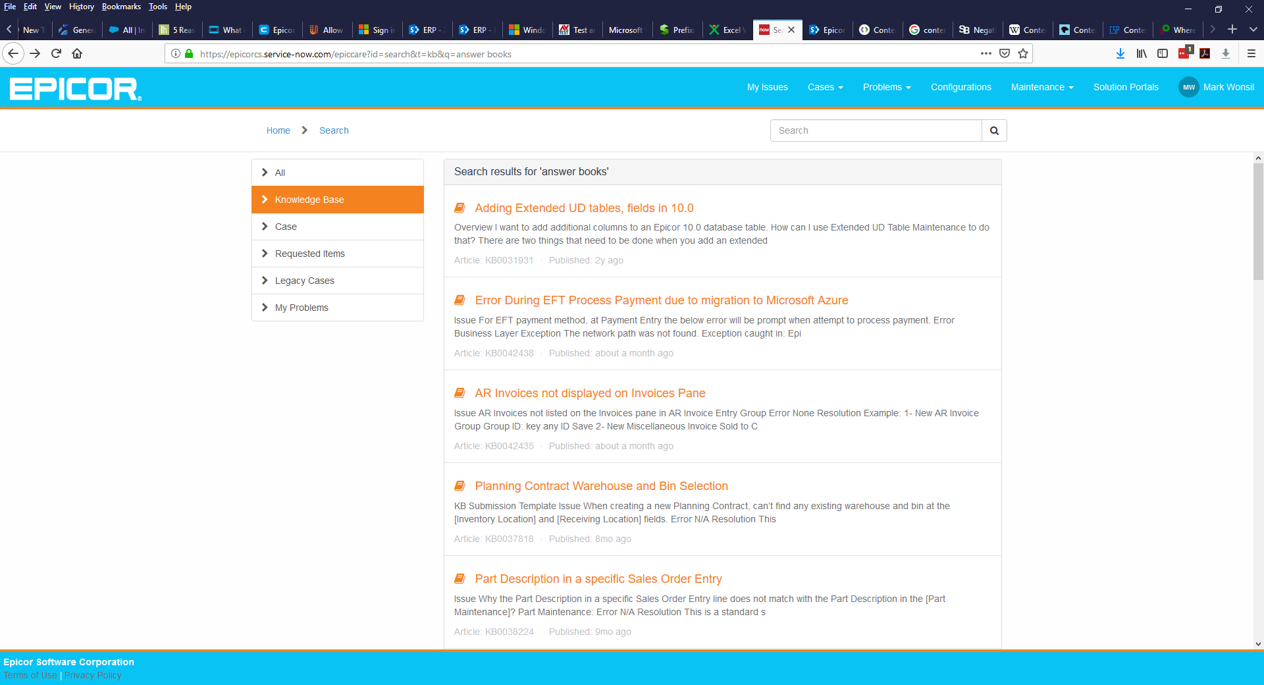The image size is (1264, 685).
Task: Switch to the Excel browser tab
Action: tap(727, 30)
